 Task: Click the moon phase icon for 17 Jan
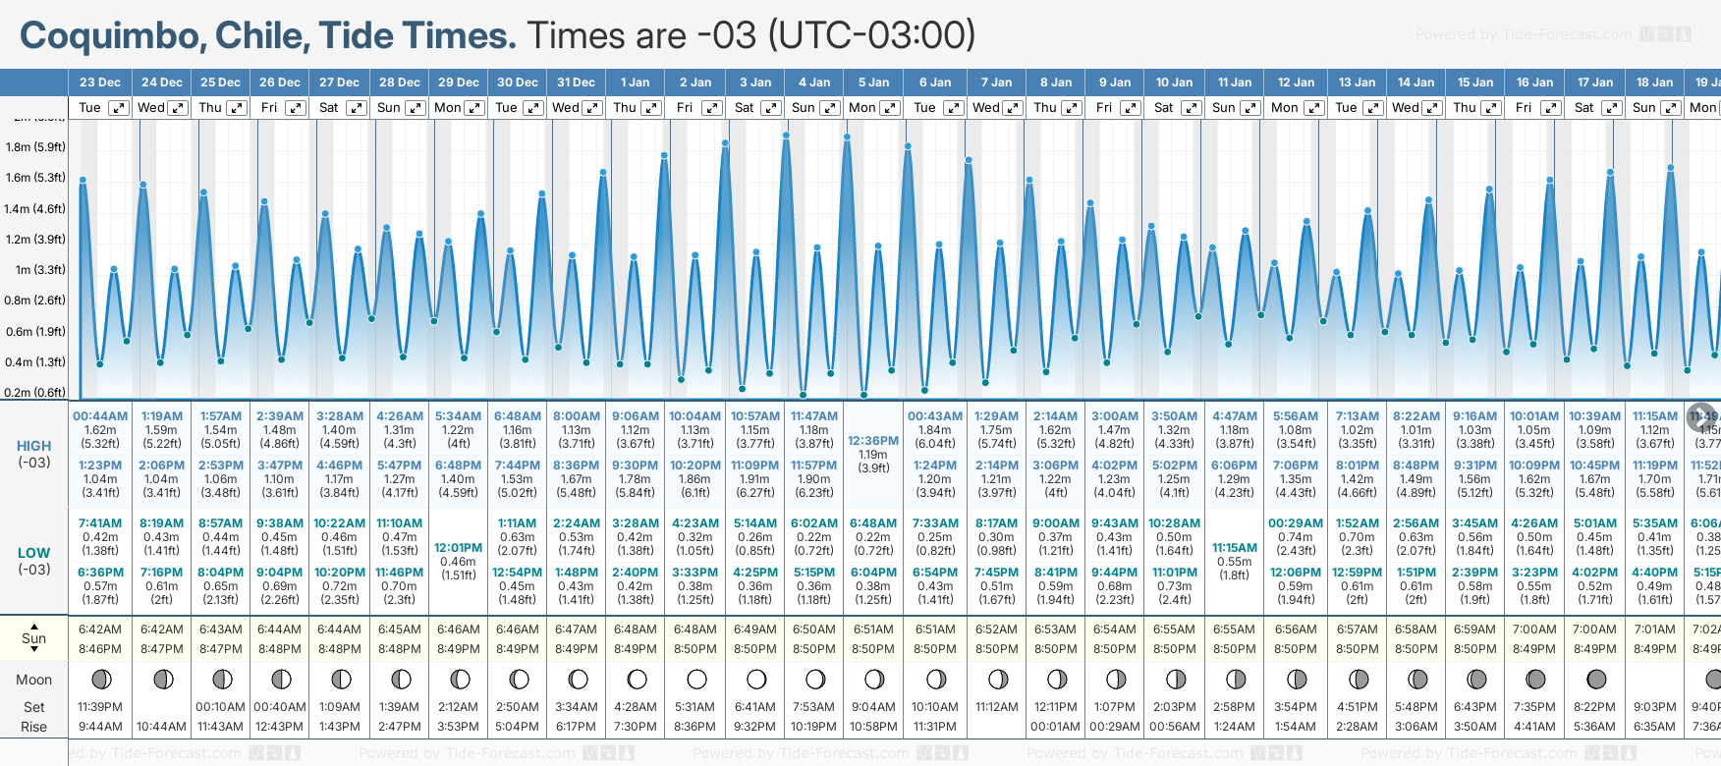pos(1596,680)
